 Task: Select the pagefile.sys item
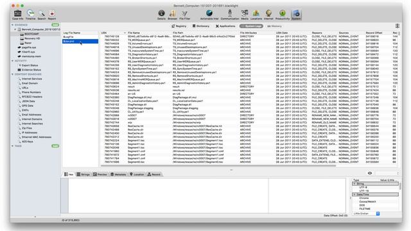[x=28, y=47]
